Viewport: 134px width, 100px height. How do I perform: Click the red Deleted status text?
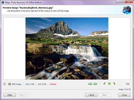click(53, 84)
